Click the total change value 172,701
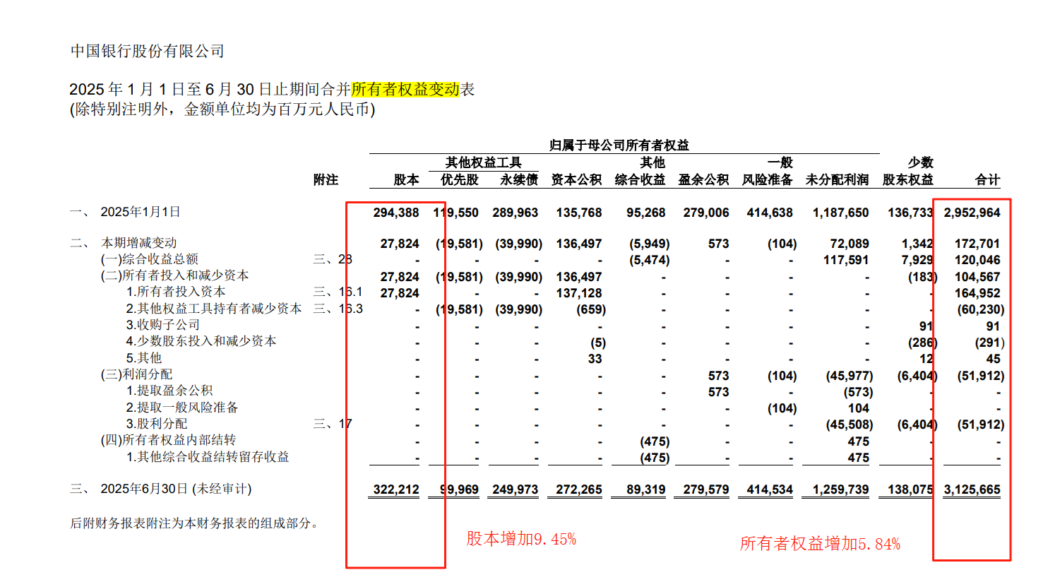The width and height of the screenshot is (1055, 582). (977, 244)
